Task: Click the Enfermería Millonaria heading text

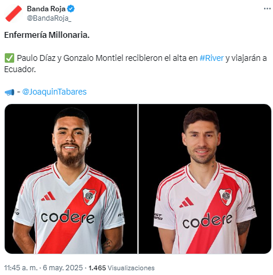Action: click(47, 35)
